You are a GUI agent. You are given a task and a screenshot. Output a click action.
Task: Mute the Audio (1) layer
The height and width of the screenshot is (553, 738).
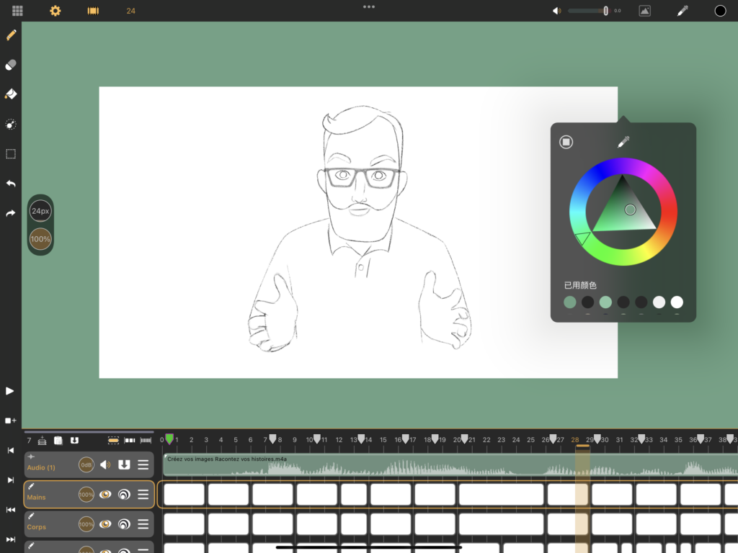coord(105,465)
